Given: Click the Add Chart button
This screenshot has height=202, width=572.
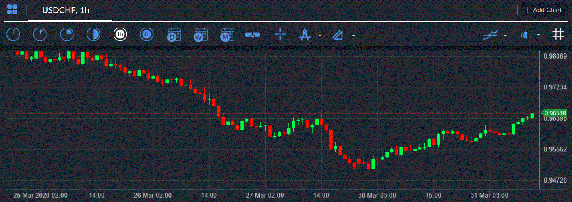Looking at the screenshot, I should coord(543,10).
